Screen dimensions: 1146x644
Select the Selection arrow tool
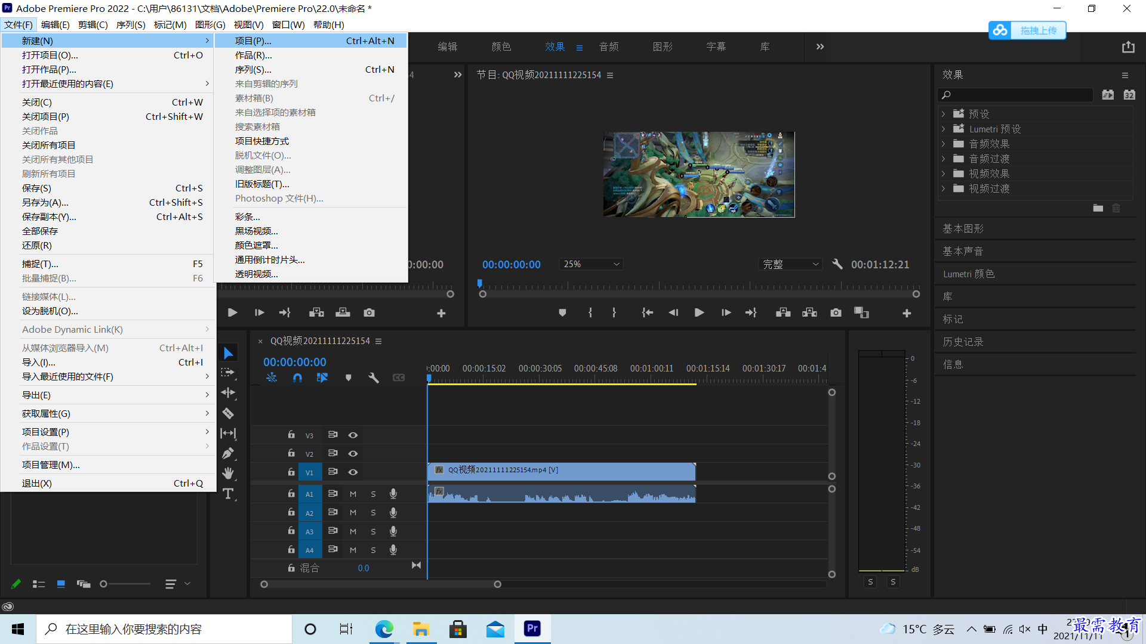click(228, 353)
